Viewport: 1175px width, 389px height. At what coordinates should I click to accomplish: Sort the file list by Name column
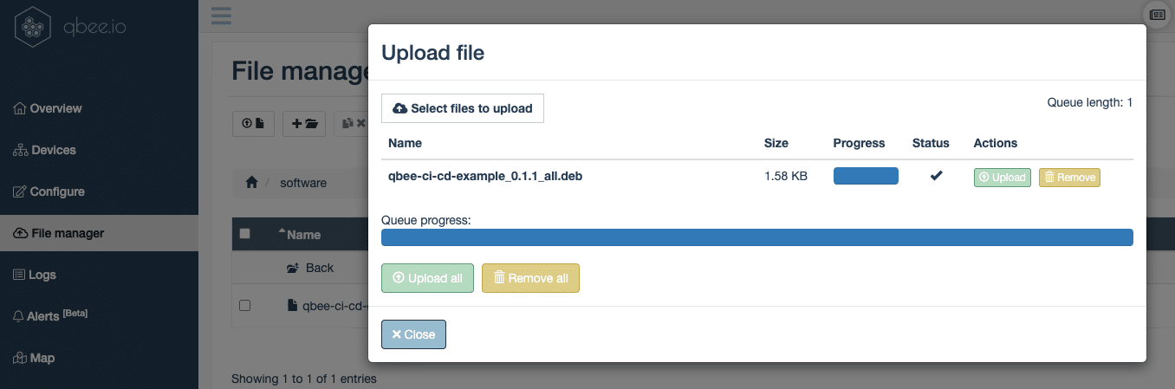tap(303, 235)
